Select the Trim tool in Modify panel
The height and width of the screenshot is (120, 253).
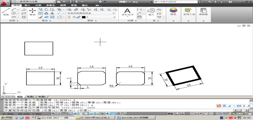coord(60,13)
